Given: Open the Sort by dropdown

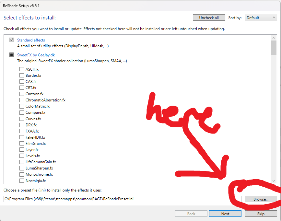Looking at the screenshot, I should pos(261,18).
